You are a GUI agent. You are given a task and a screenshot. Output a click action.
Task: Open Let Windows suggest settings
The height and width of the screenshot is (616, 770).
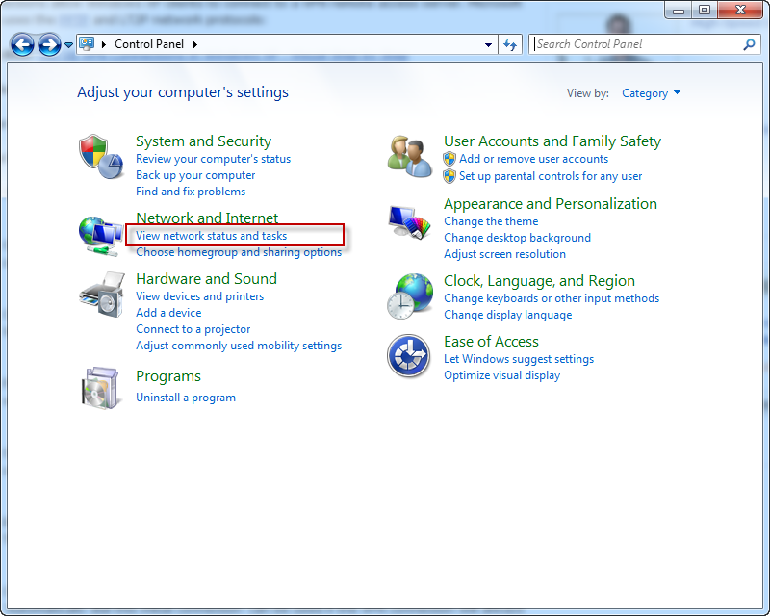(519, 359)
